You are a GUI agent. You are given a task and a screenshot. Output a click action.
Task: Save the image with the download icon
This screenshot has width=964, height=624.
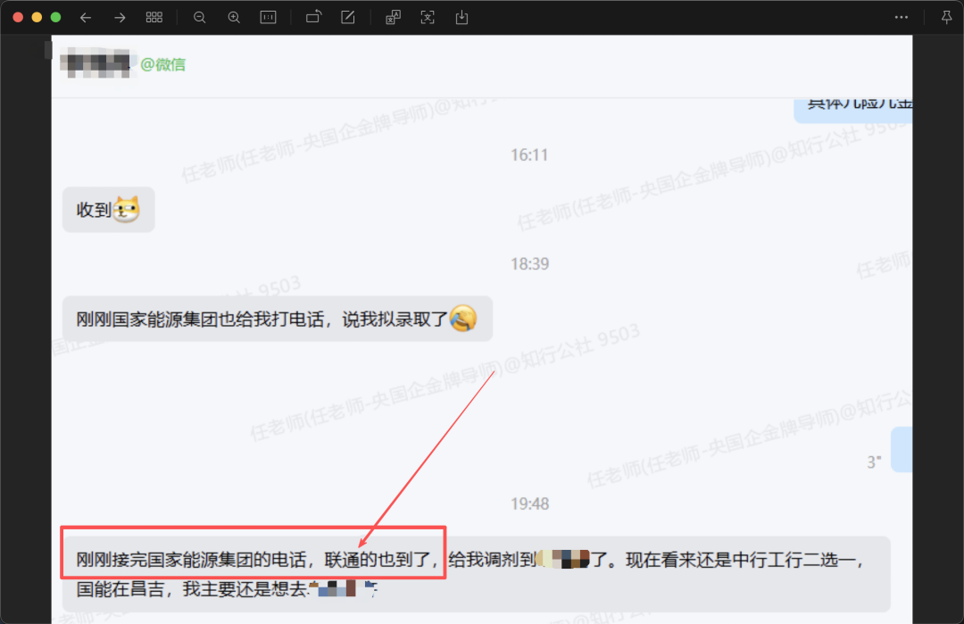pyautogui.click(x=461, y=18)
